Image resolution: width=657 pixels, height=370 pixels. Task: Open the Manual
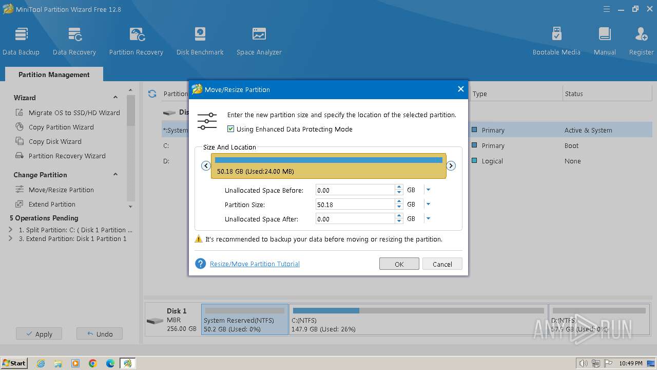click(605, 41)
